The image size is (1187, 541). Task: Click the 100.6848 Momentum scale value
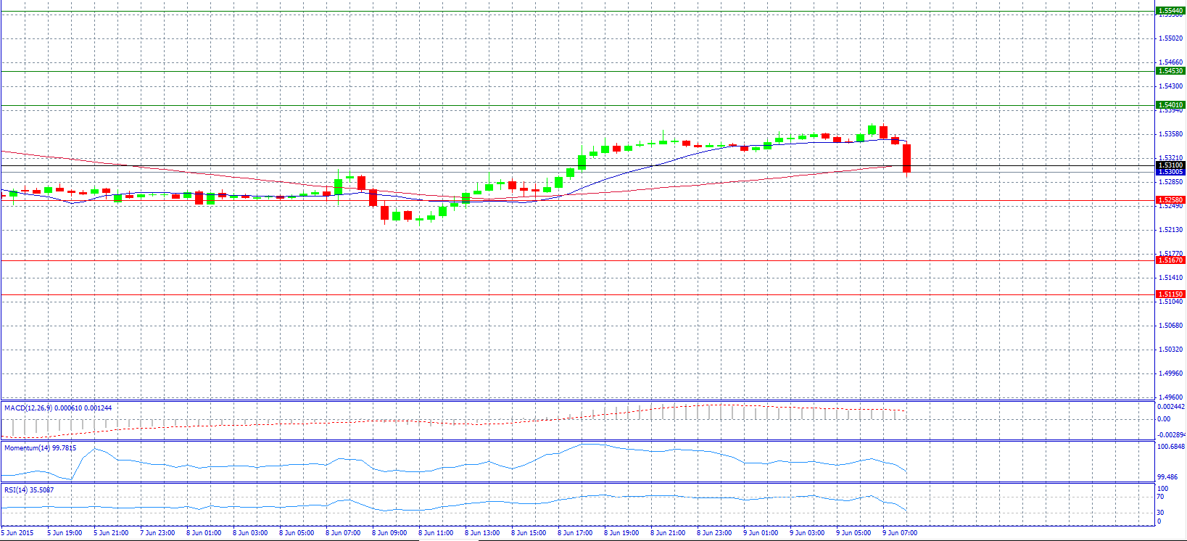pyautogui.click(x=1172, y=447)
